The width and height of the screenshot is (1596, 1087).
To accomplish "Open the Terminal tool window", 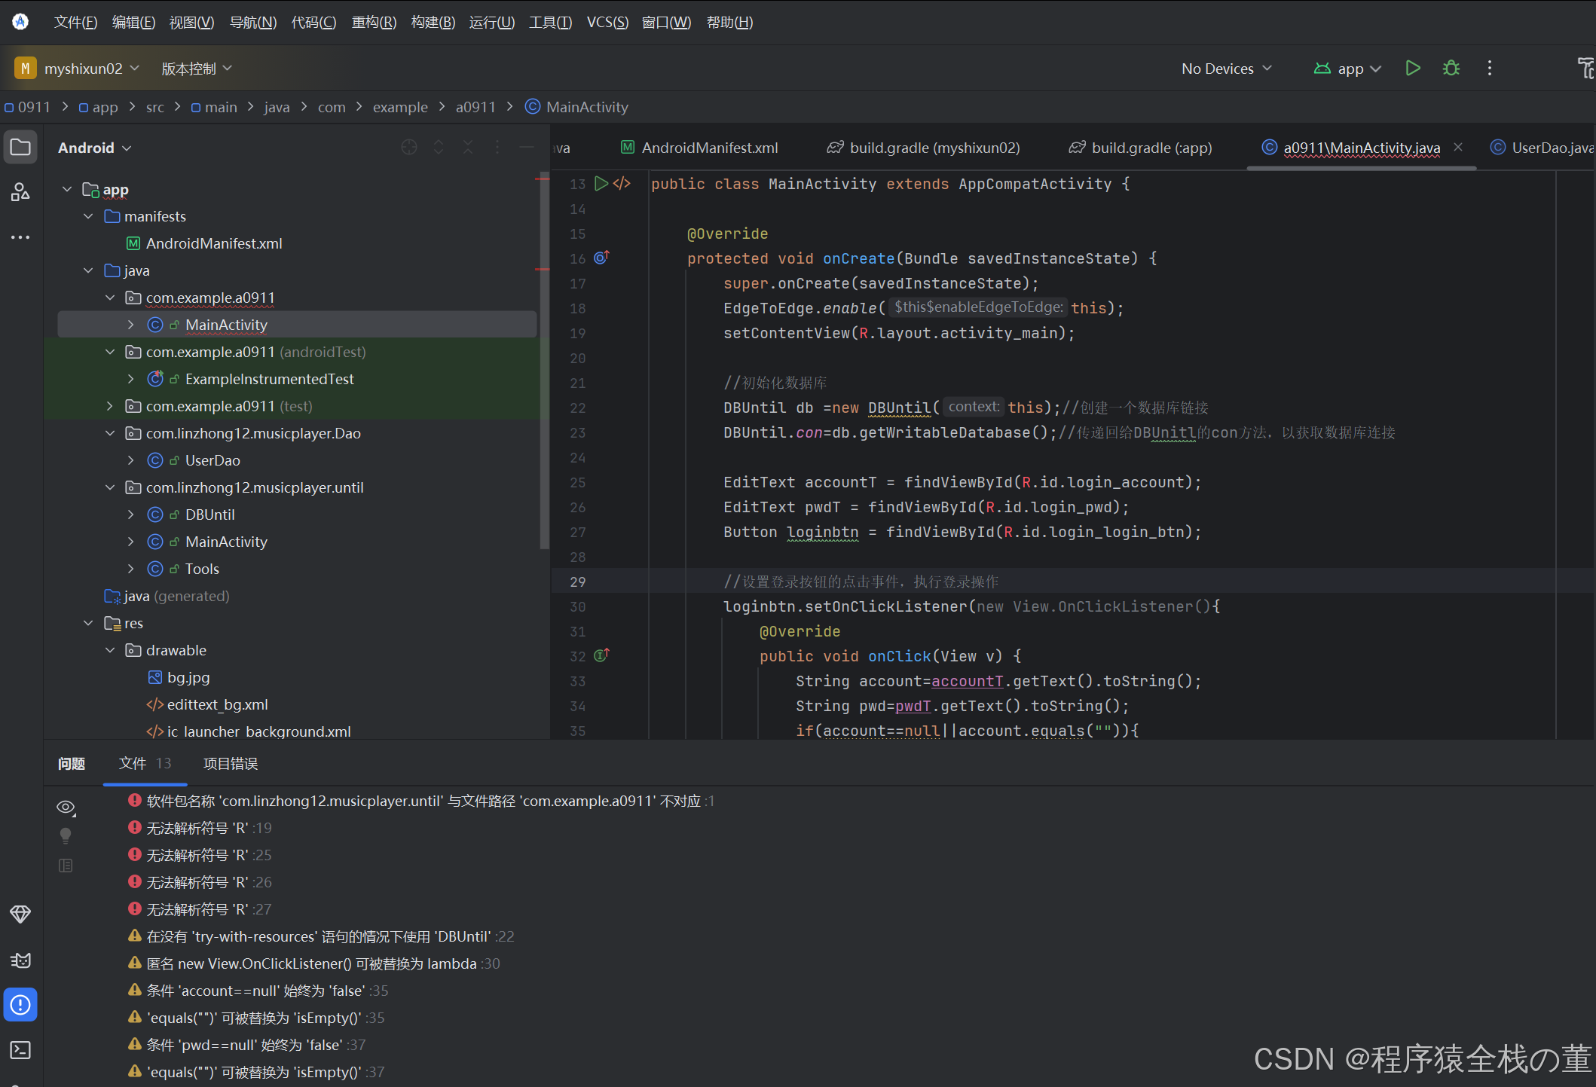I will coord(20,1049).
